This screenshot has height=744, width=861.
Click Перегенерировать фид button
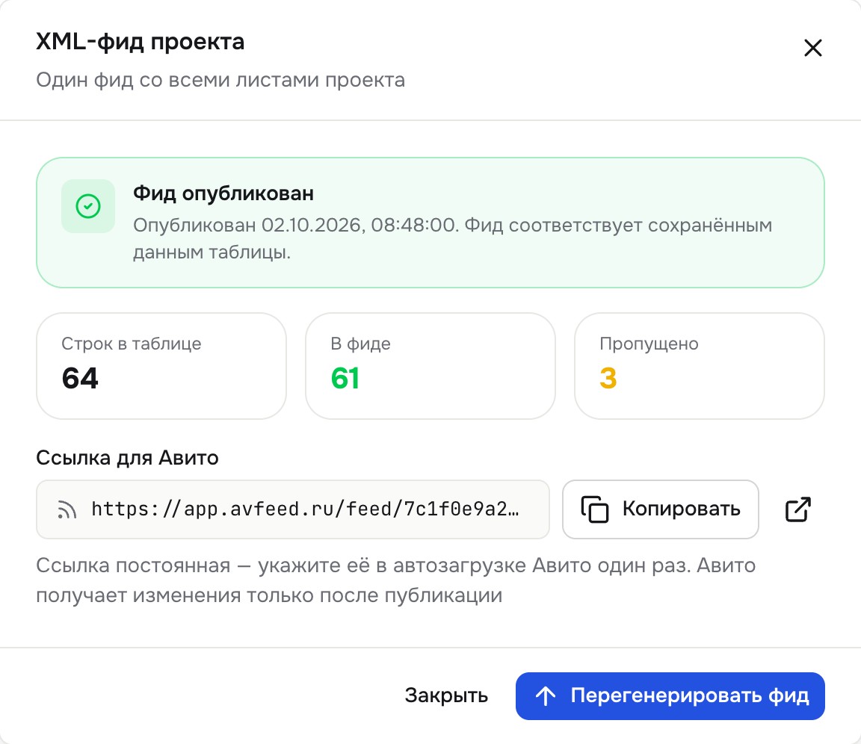point(670,695)
